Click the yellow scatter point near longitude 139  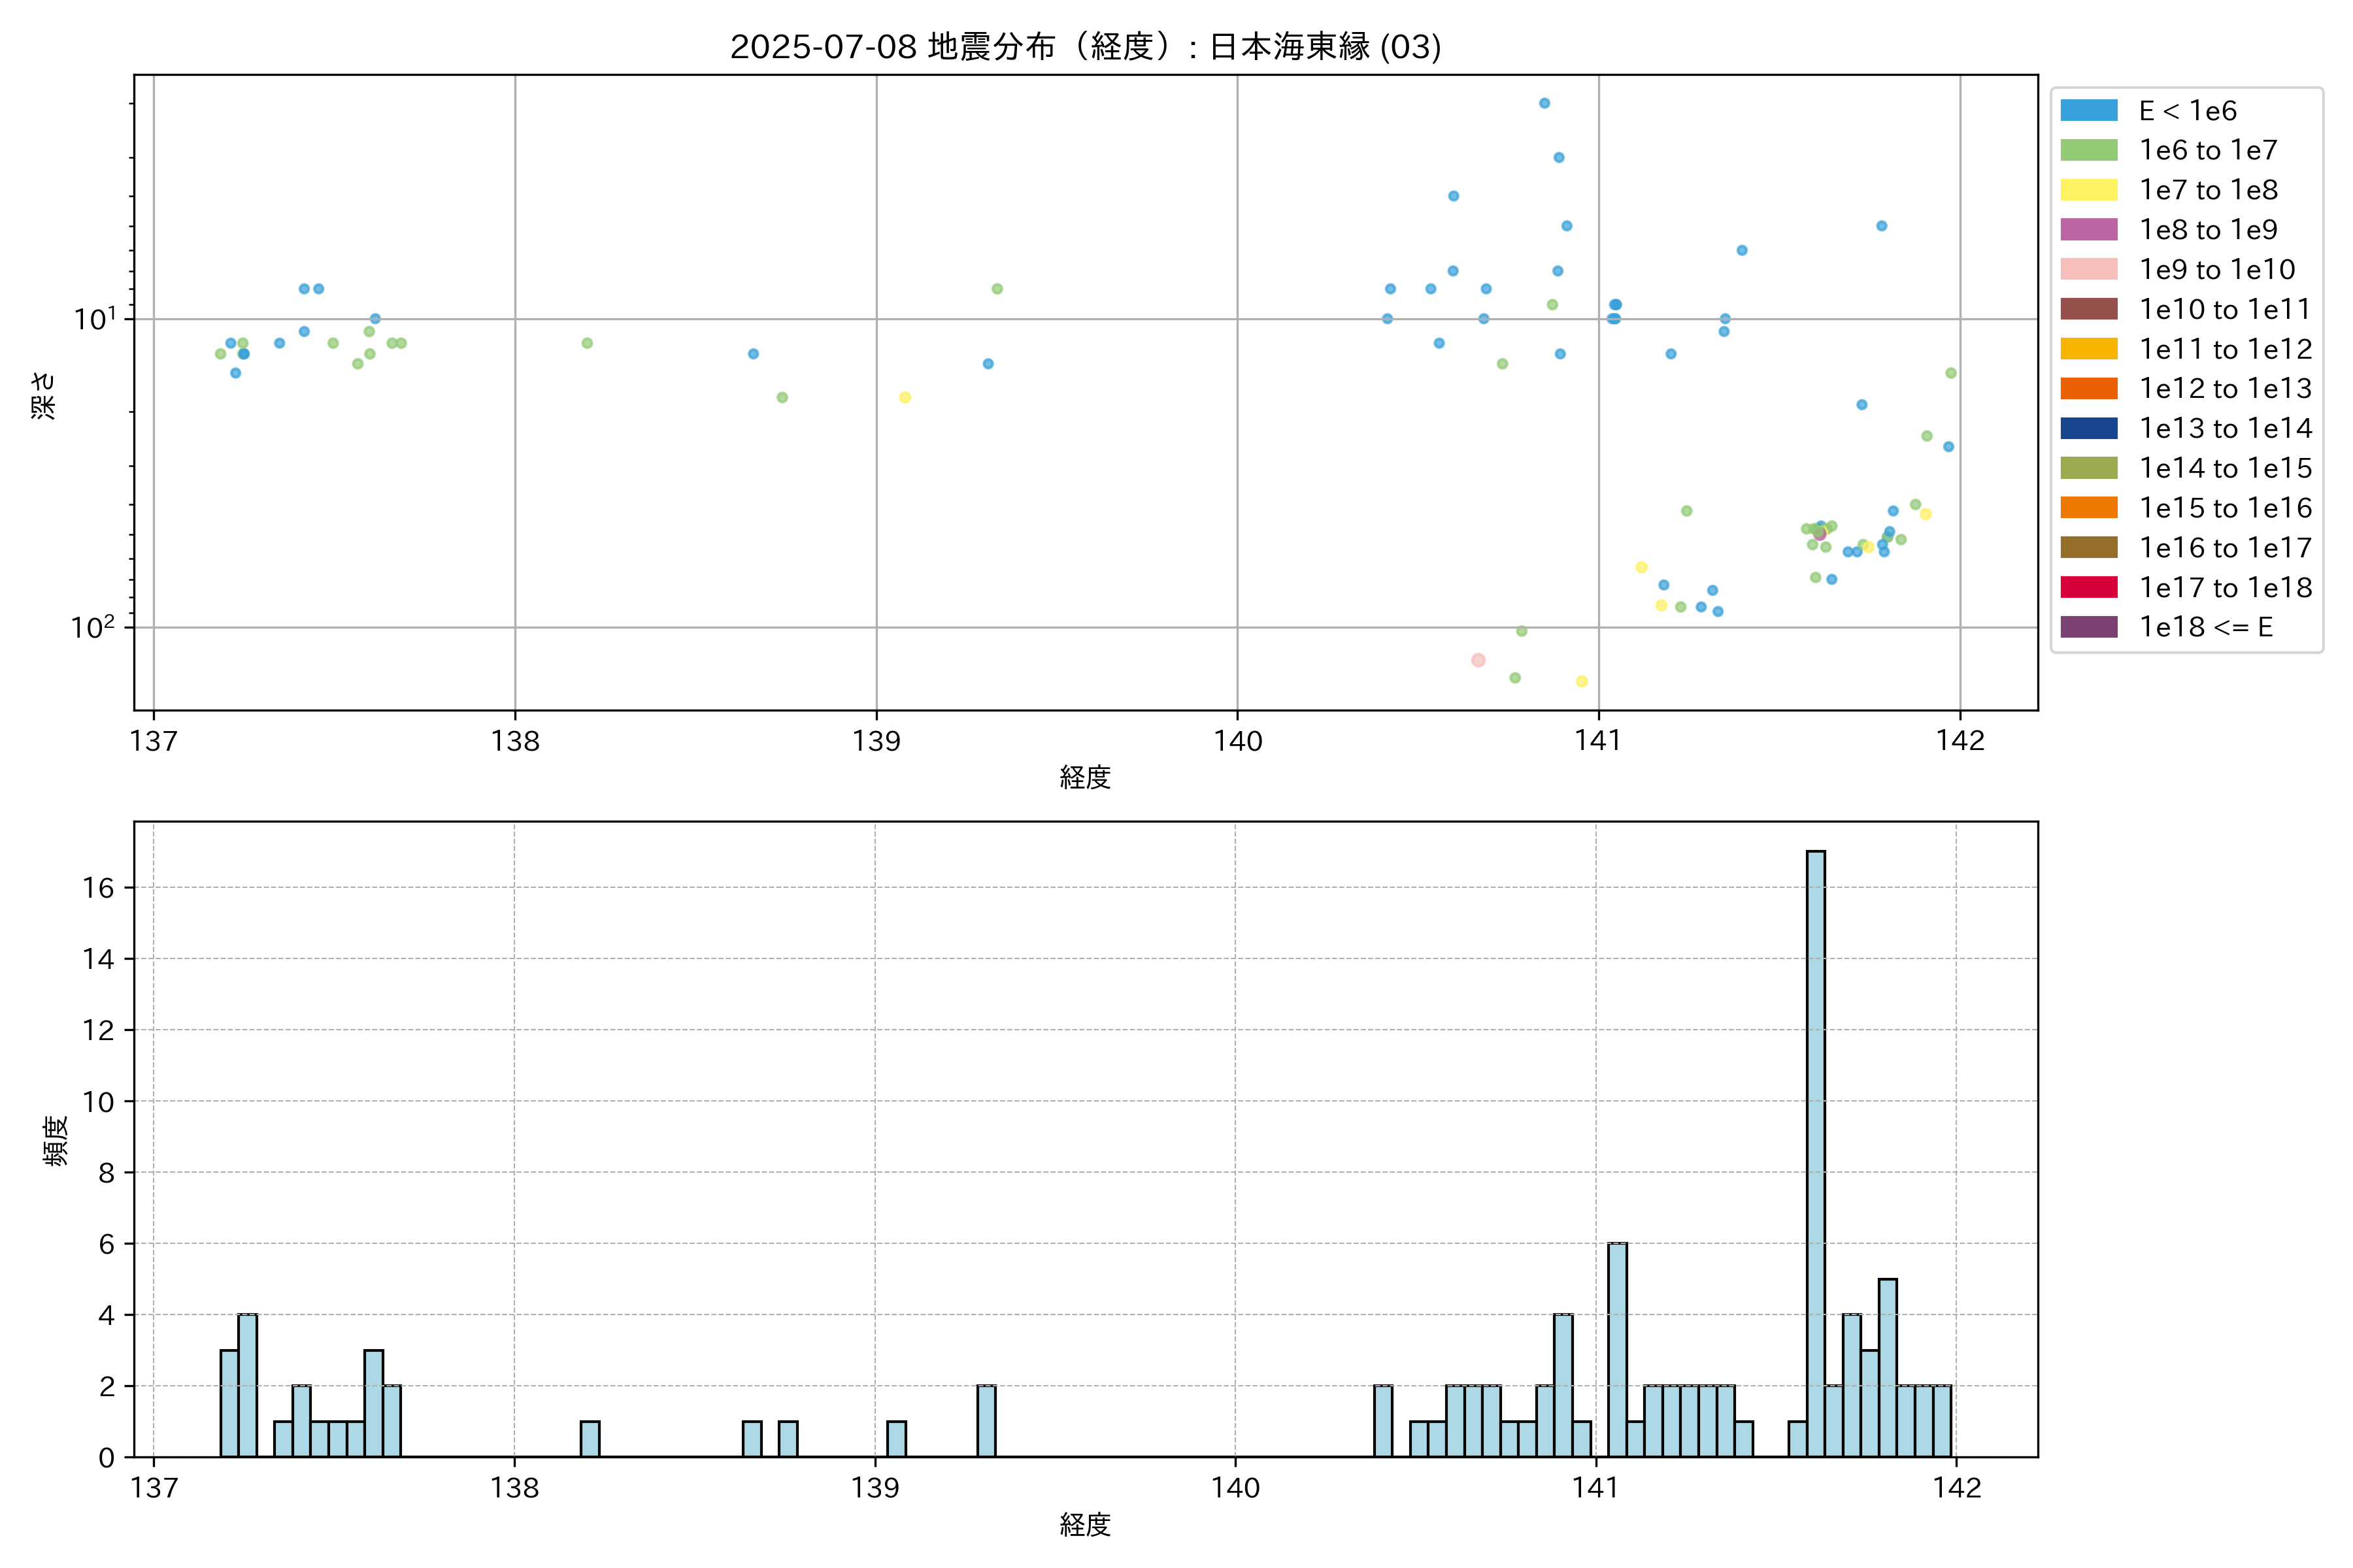tap(905, 397)
